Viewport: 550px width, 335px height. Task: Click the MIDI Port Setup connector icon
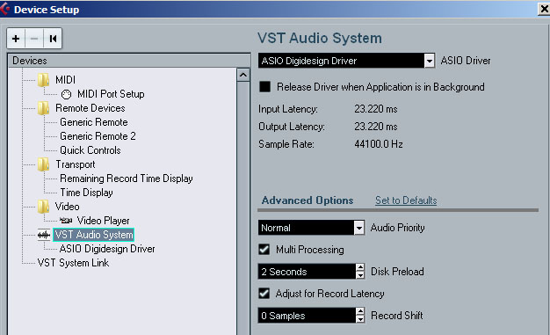tap(66, 94)
